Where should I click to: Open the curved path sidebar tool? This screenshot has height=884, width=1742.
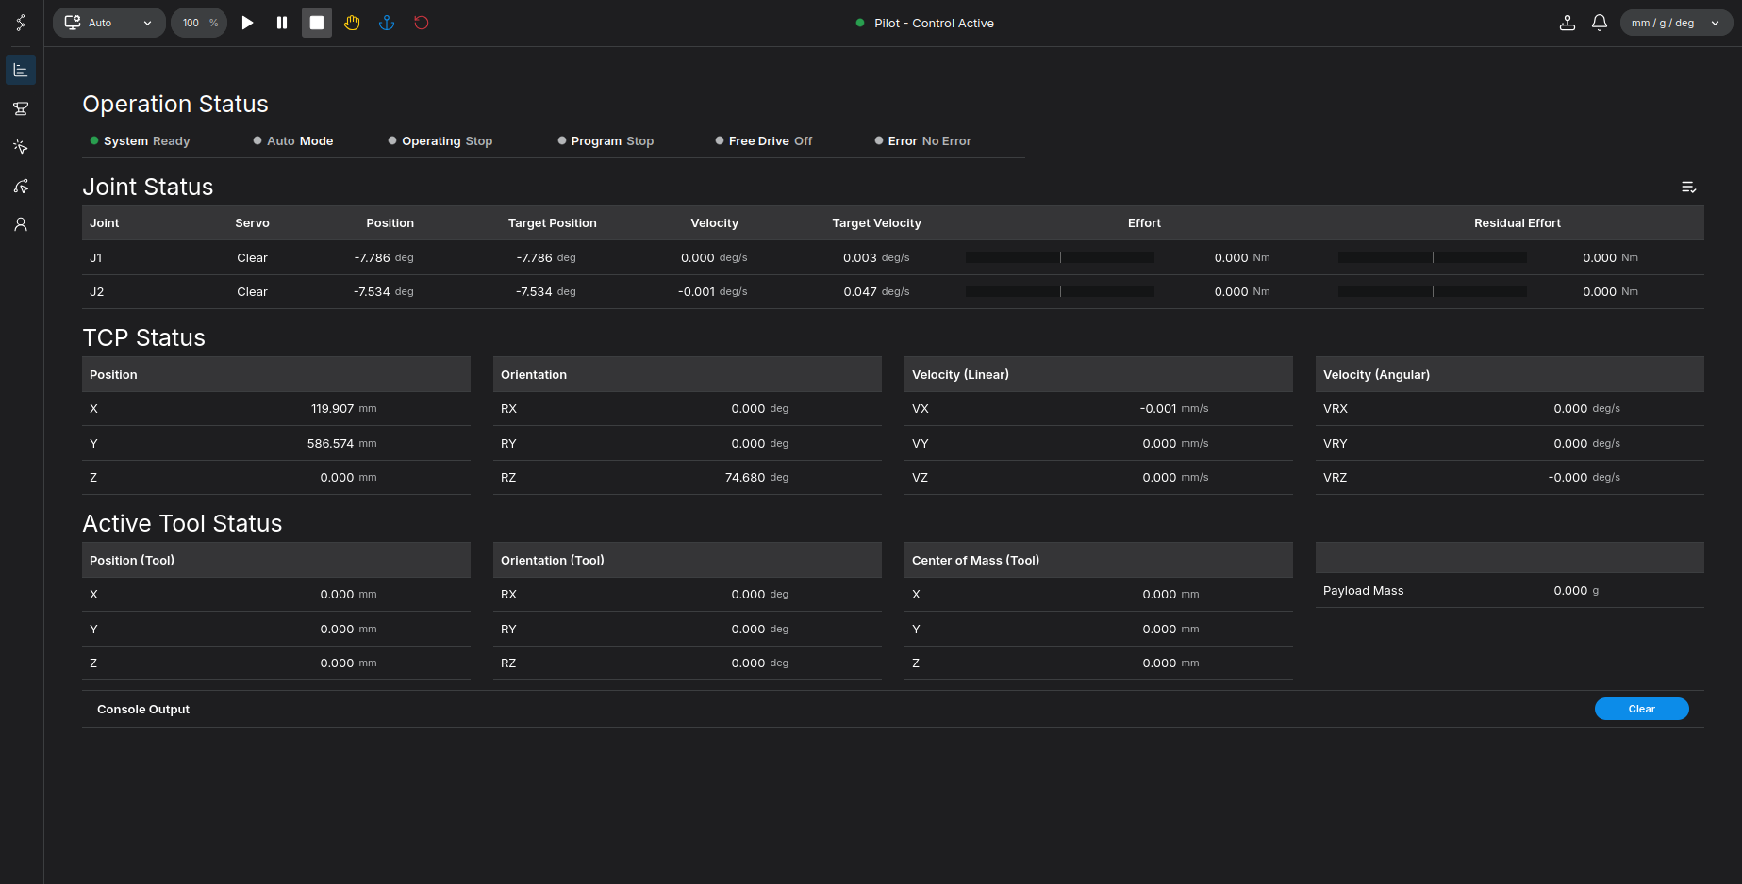click(21, 186)
